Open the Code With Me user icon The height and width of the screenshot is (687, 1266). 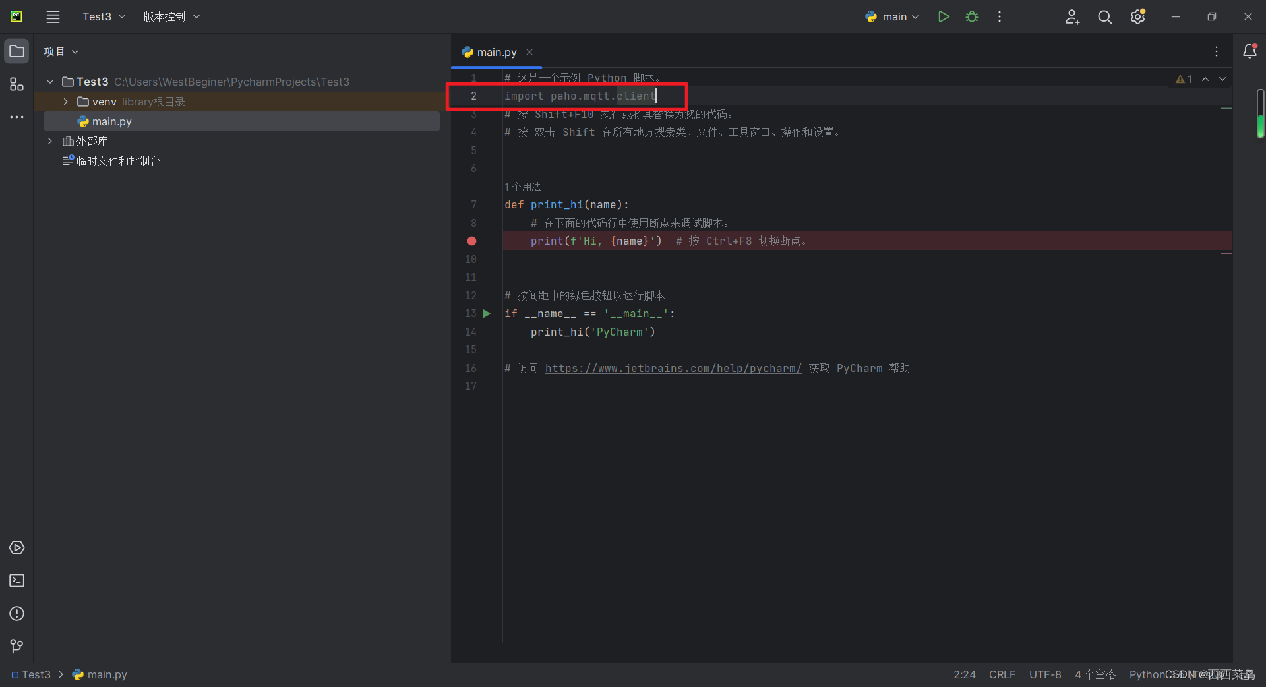tap(1072, 17)
